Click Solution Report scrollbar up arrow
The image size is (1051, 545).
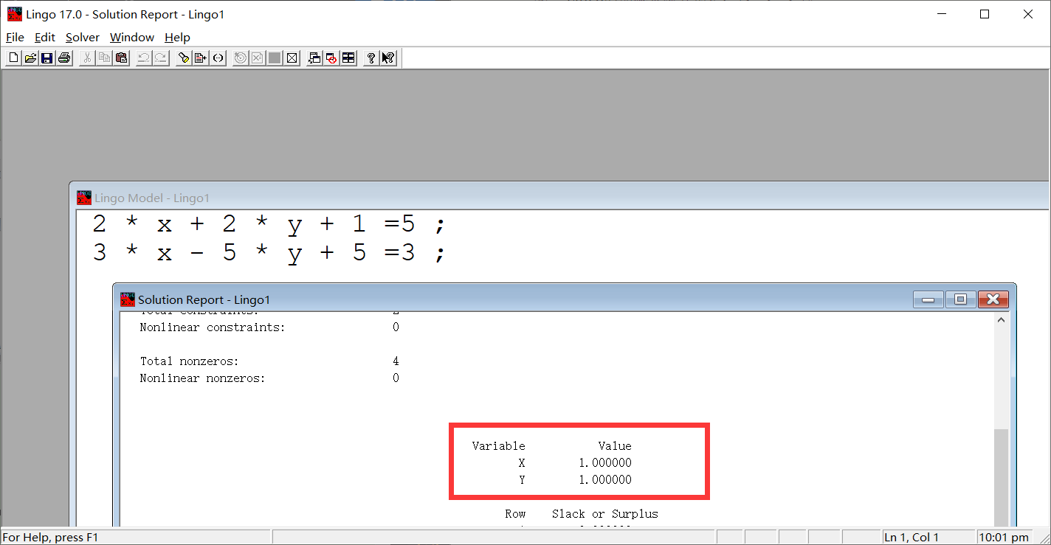[1001, 320]
